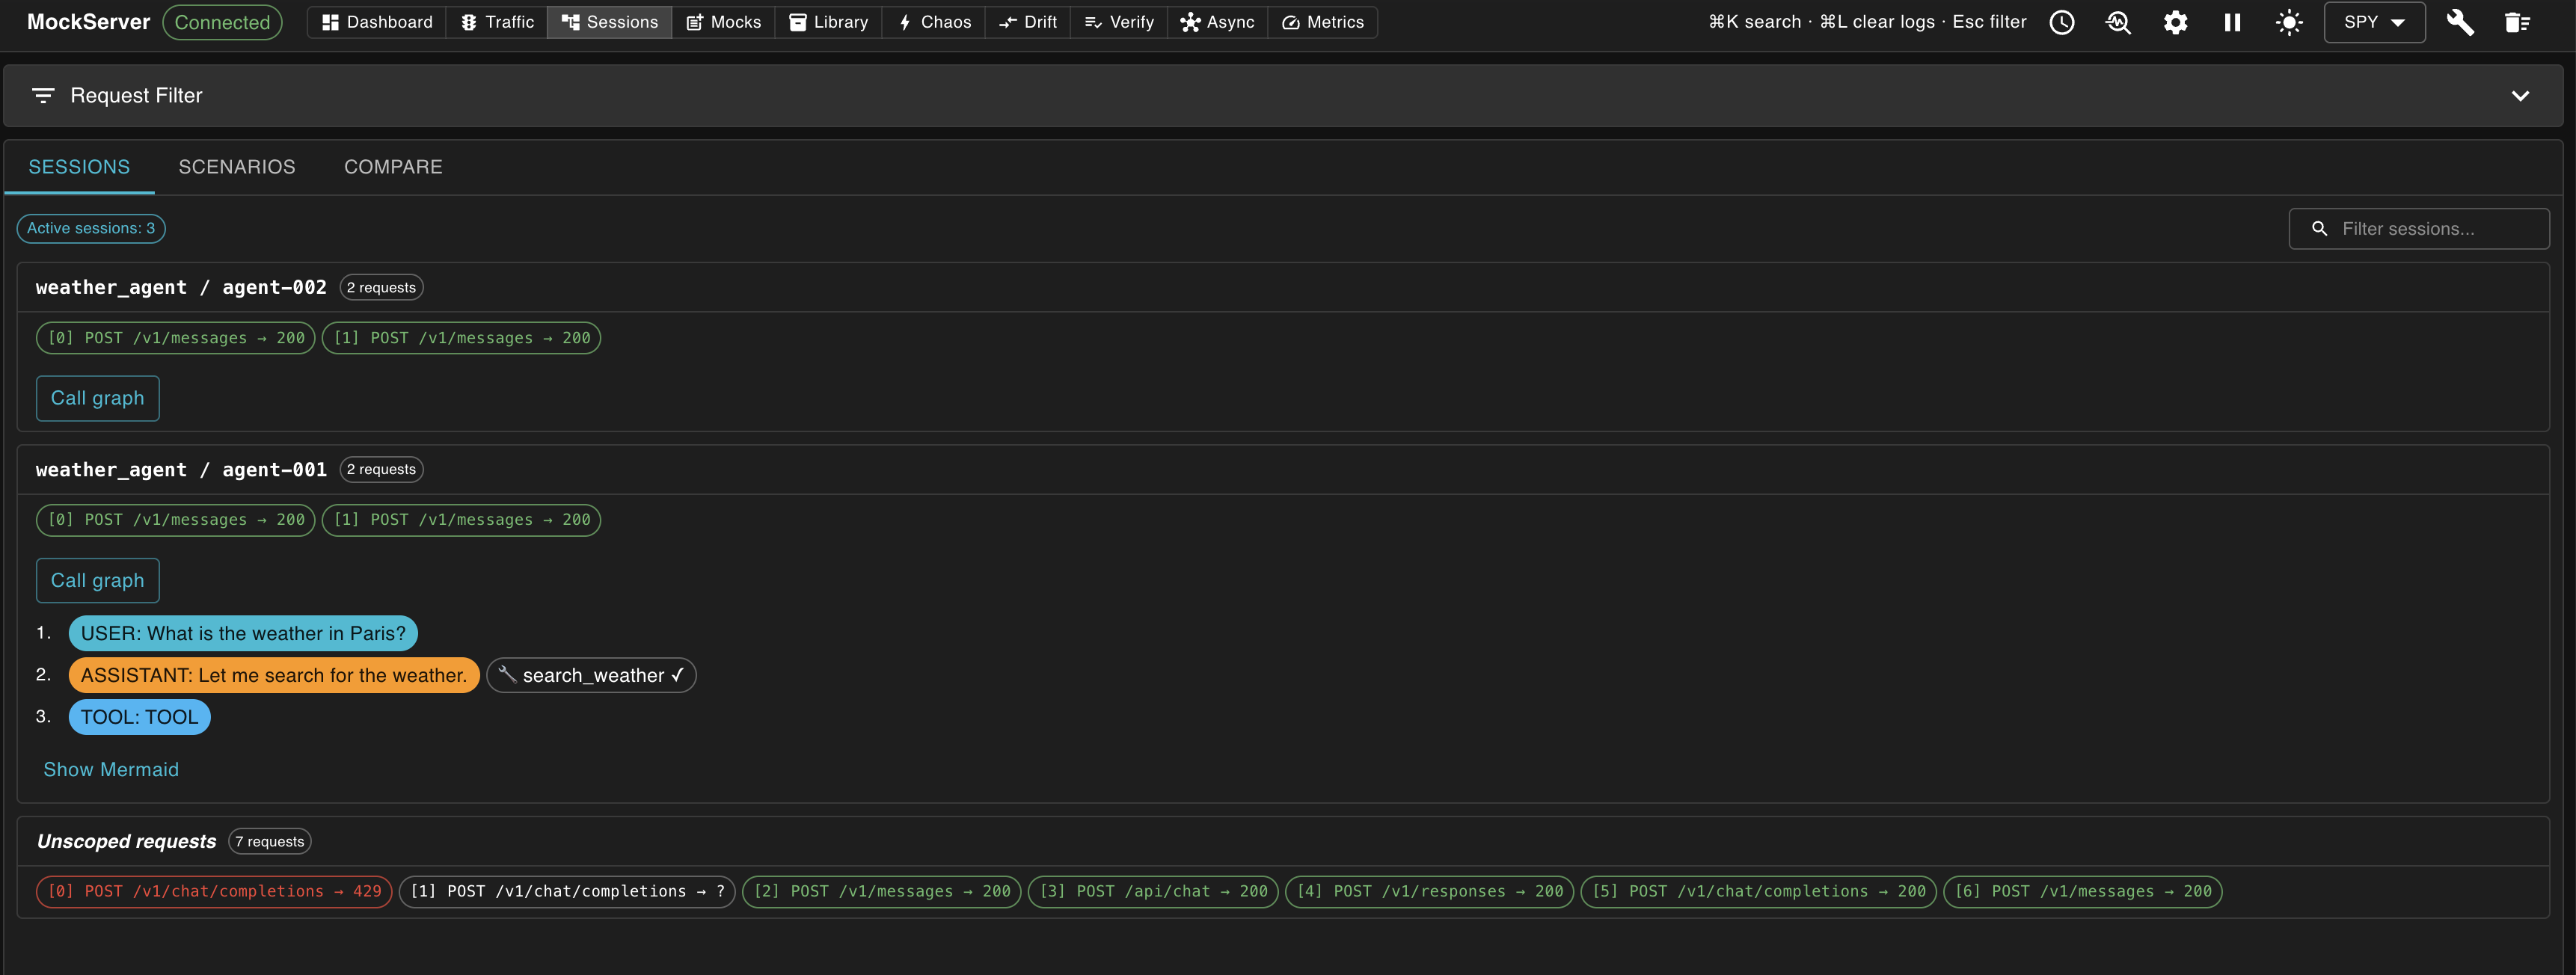
Task: Open the Async section
Action: tap(1217, 22)
